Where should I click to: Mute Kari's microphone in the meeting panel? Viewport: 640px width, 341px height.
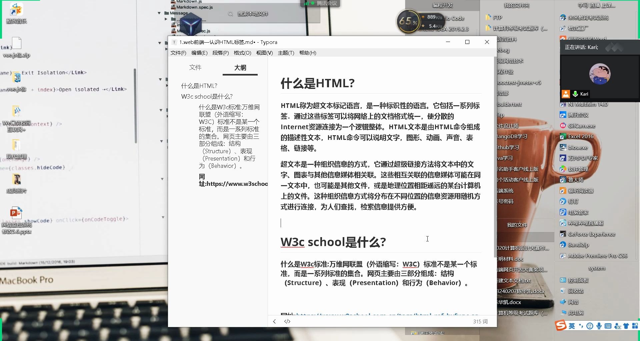575,94
